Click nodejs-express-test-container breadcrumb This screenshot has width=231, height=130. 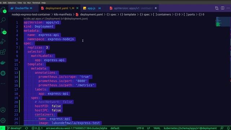coord(31,14)
